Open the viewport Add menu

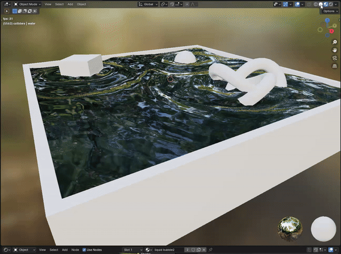click(70, 4)
